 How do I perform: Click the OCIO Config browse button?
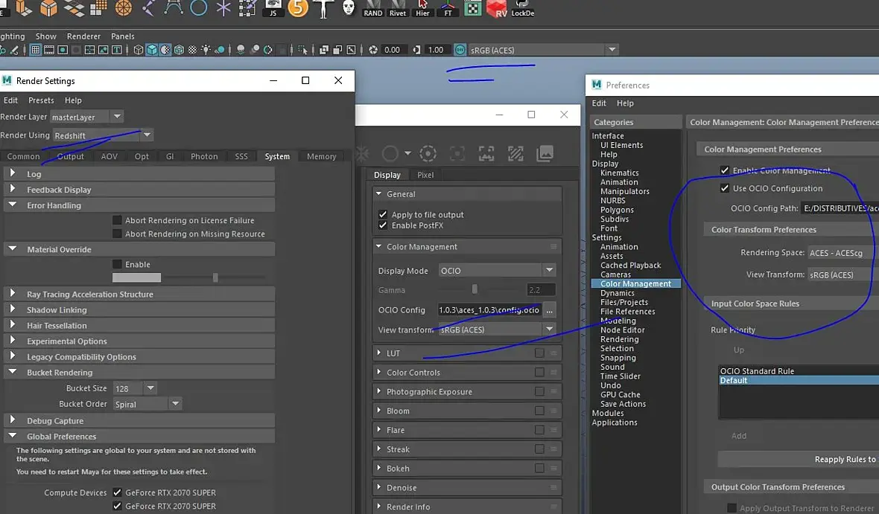pyautogui.click(x=550, y=310)
